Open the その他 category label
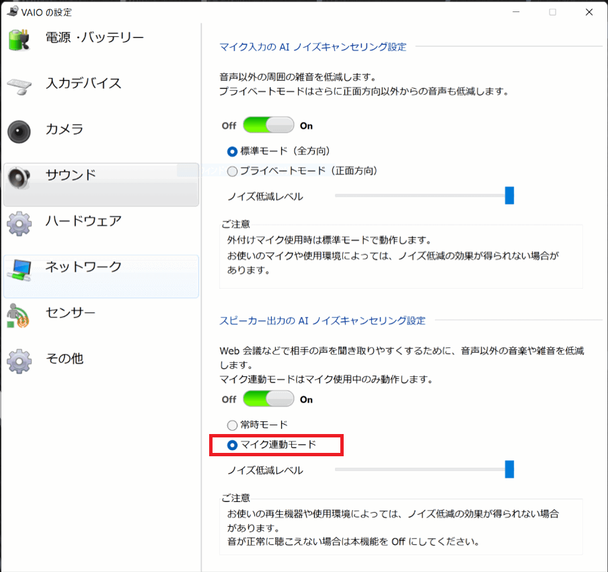608x572 pixels. tap(65, 359)
